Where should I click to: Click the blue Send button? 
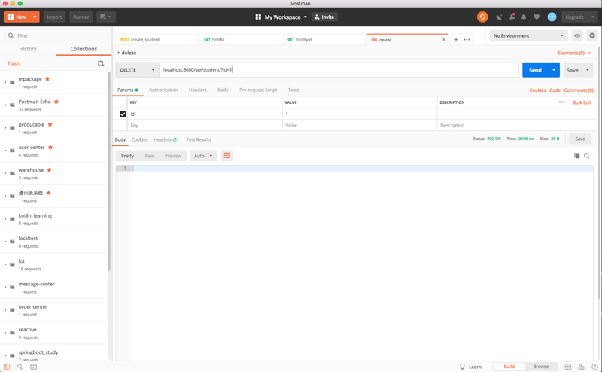[535, 70]
